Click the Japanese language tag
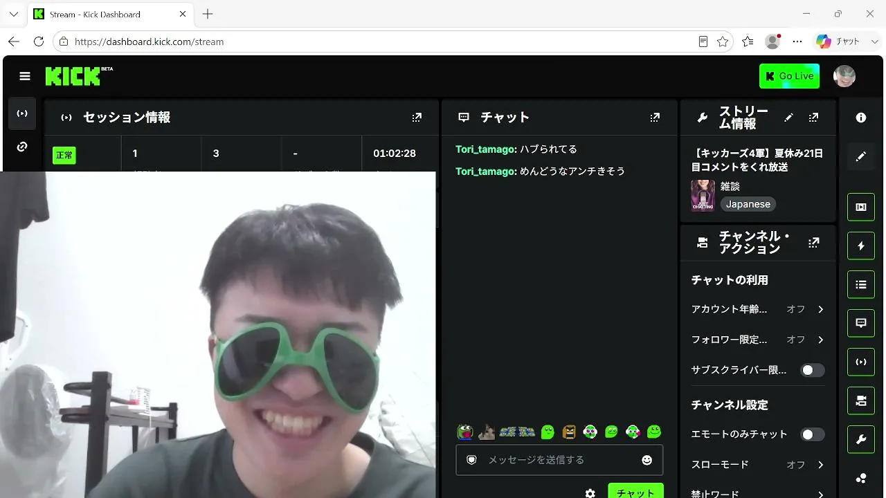 pos(748,204)
